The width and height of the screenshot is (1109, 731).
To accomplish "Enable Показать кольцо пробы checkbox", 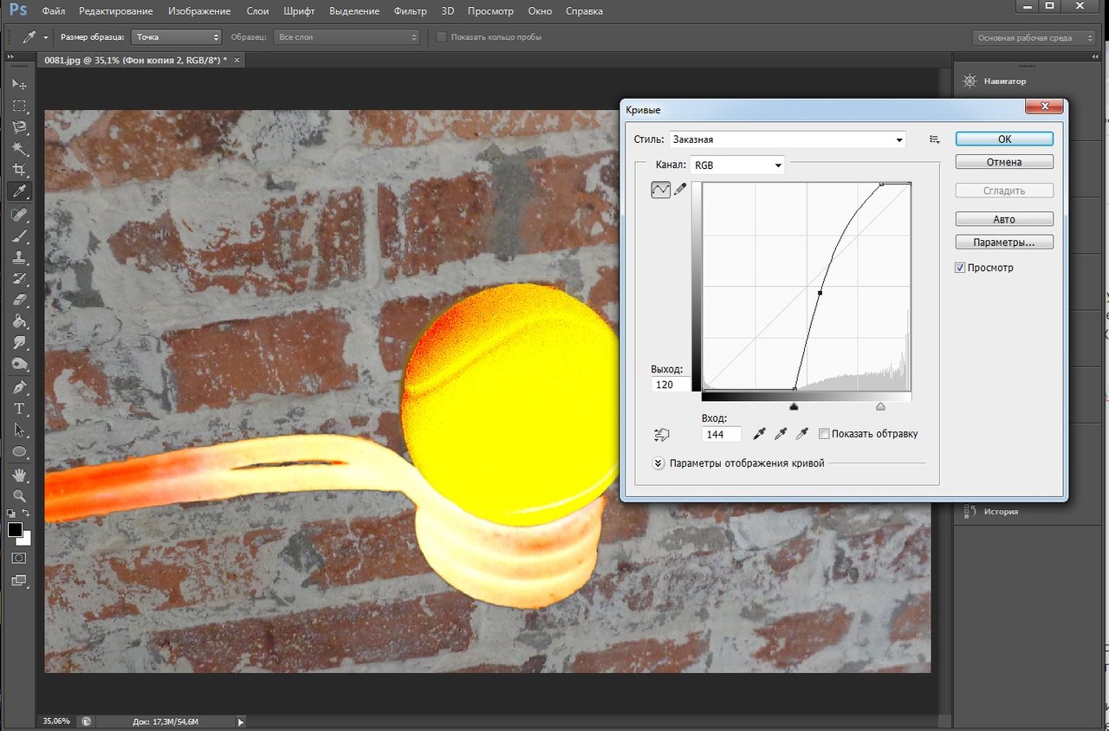I will [x=442, y=37].
